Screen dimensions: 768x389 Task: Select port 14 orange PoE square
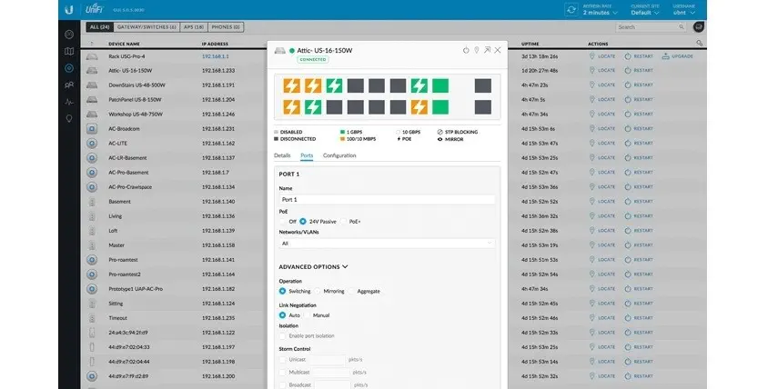pos(419,107)
